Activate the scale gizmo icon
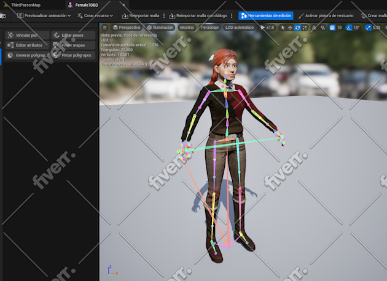Image resolution: width=387 pixels, height=281 pixels. [x=305, y=28]
